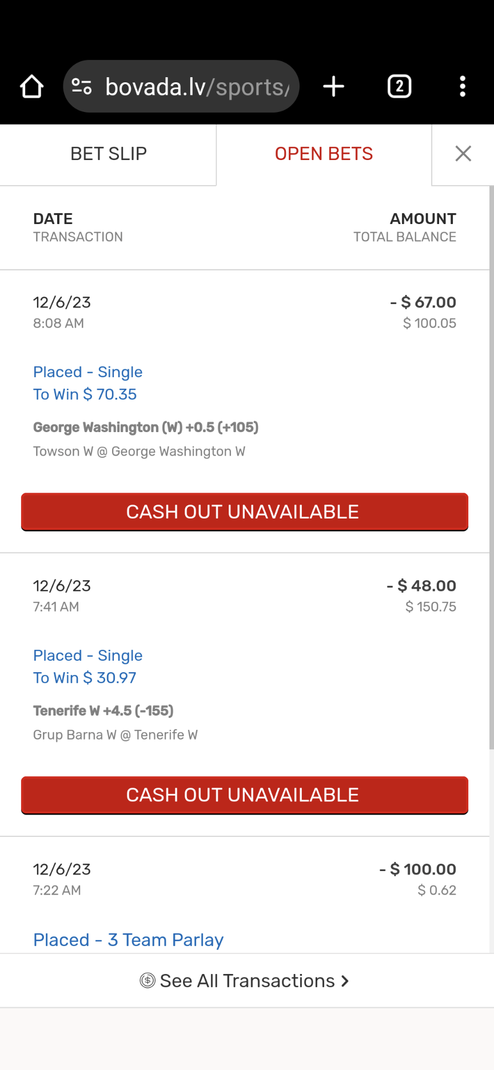Close the bet slip panel

[x=463, y=154]
